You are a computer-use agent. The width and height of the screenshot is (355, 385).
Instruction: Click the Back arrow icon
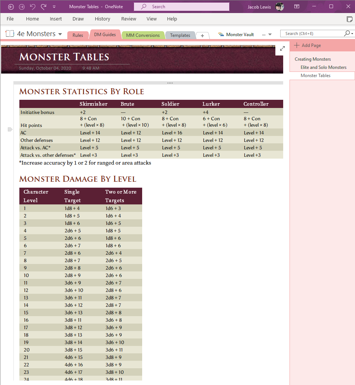click(x=11, y=7)
